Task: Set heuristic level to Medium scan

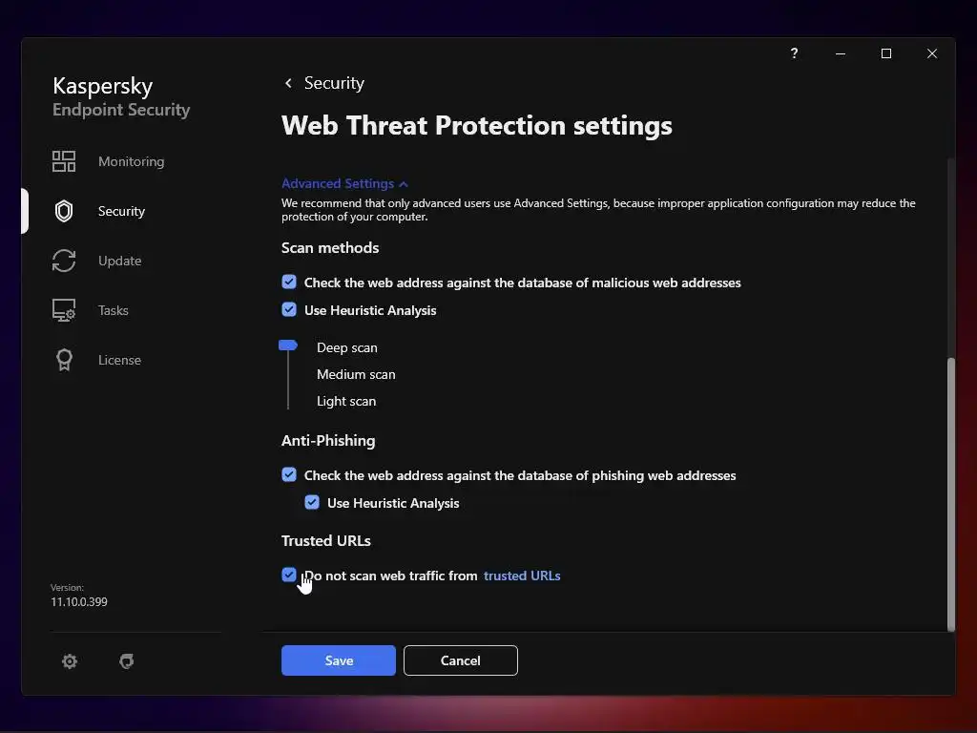Action: (356, 374)
